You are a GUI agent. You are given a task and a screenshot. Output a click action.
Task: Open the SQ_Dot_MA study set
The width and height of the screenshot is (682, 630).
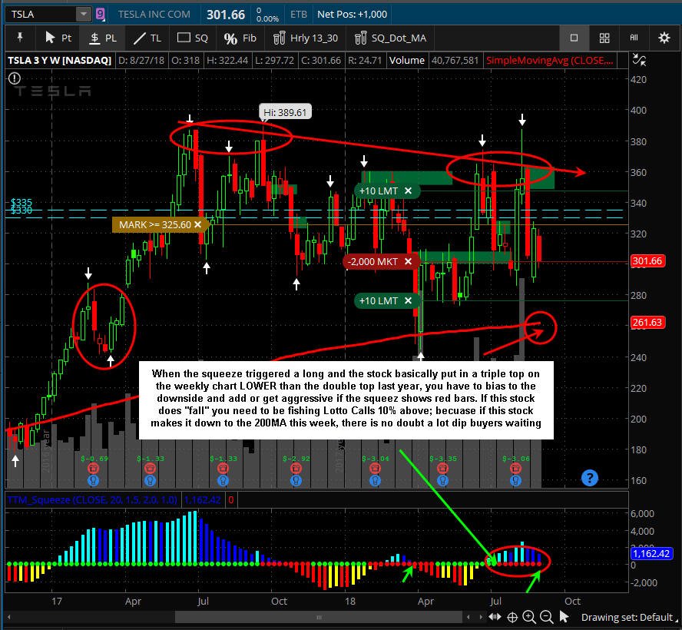pyautogui.click(x=391, y=38)
